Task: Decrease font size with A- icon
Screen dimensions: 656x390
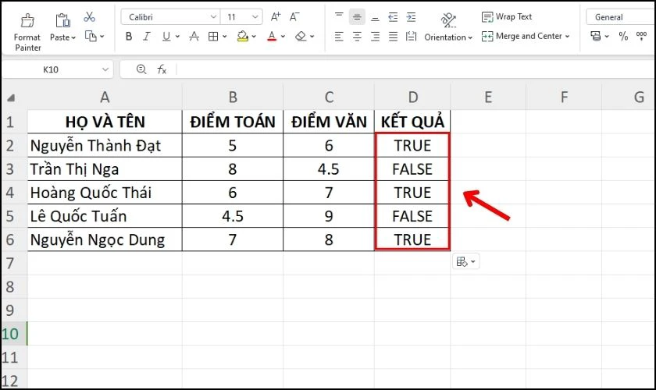Action: tap(294, 16)
